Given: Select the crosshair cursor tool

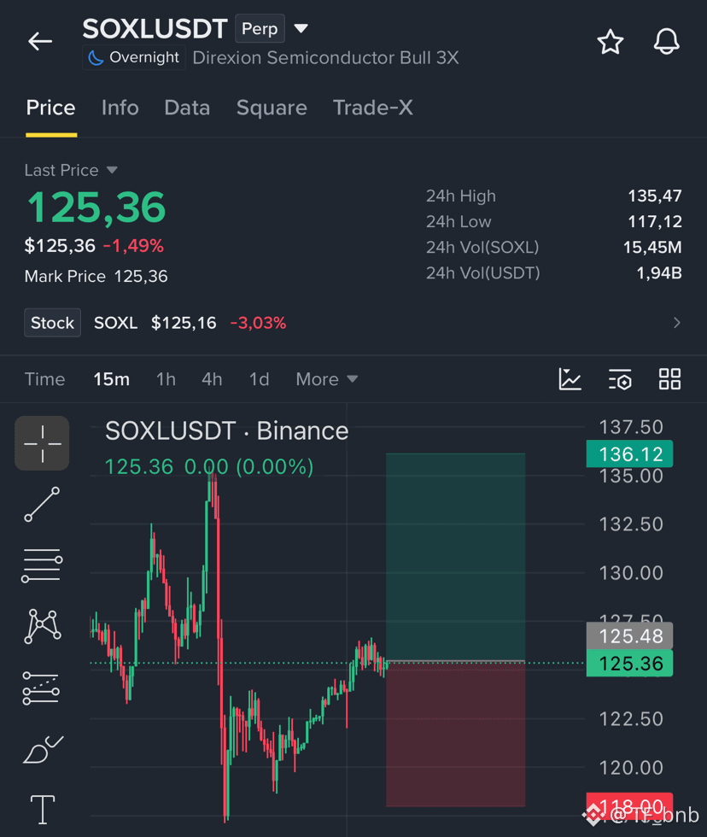Looking at the screenshot, I should pyautogui.click(x=42, y=443).
